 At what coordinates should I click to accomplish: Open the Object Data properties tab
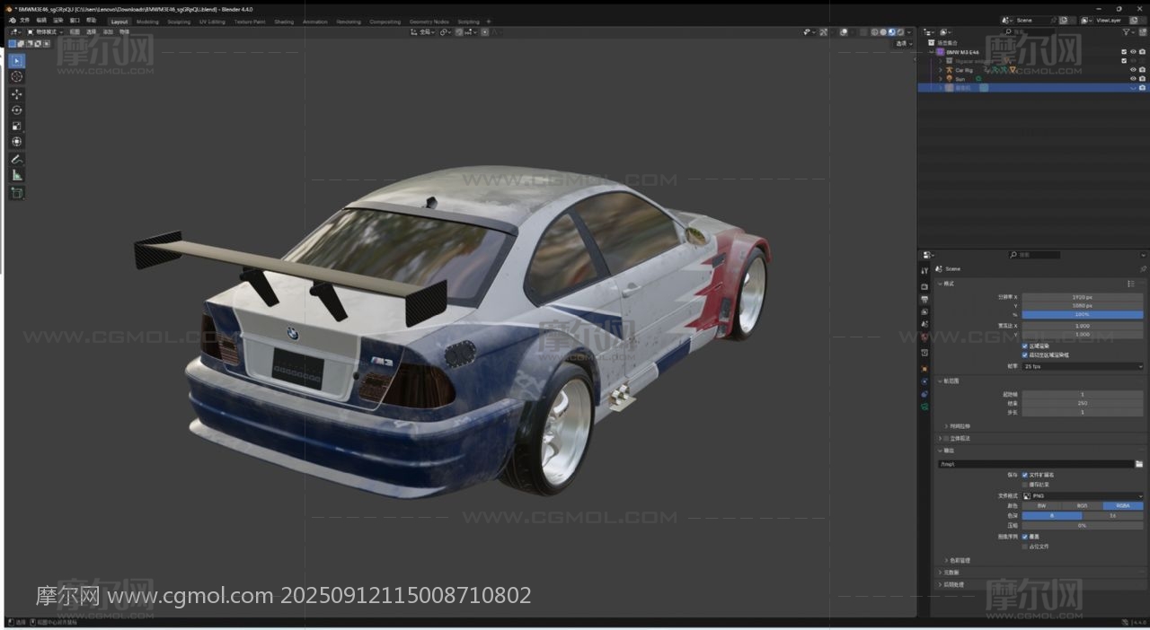[x=924, y=407]
